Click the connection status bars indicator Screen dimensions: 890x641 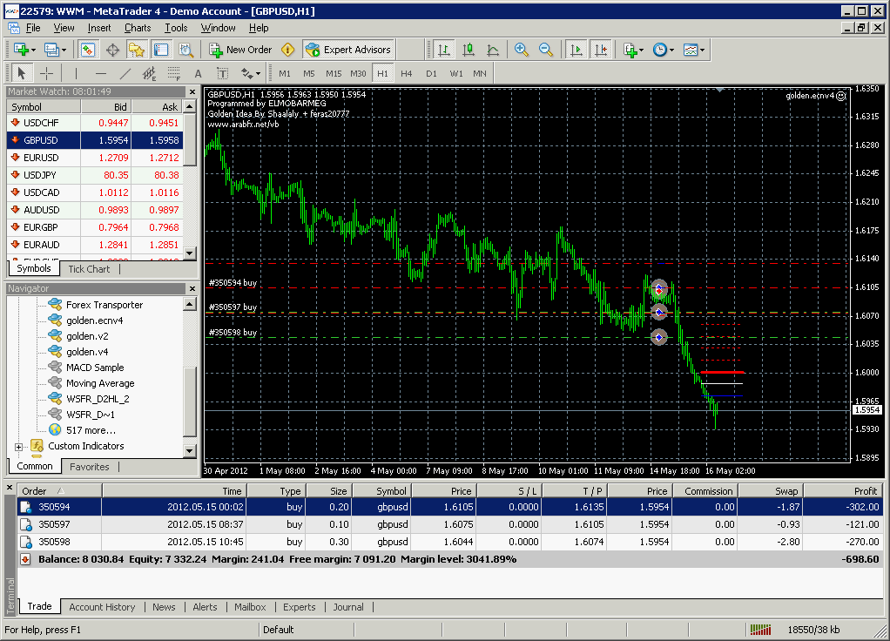(x=760, y=630)
